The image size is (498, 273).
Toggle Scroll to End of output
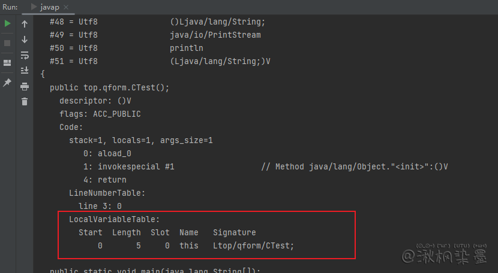tap(25, 71)
